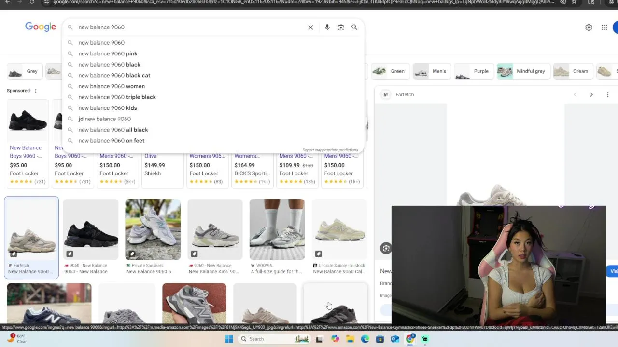Screen dimensions: 618x347
Task: Filter images by Mindful grey chip
Action: 523,71
